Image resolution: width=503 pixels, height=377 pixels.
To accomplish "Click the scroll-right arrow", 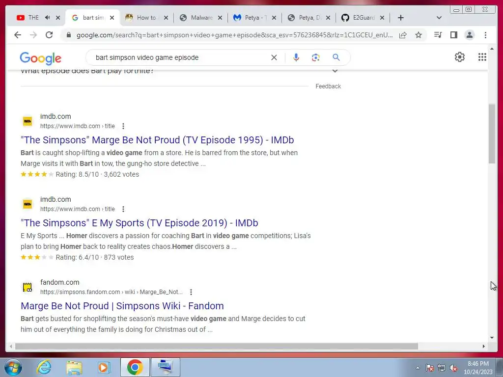I will click(484, 346).
